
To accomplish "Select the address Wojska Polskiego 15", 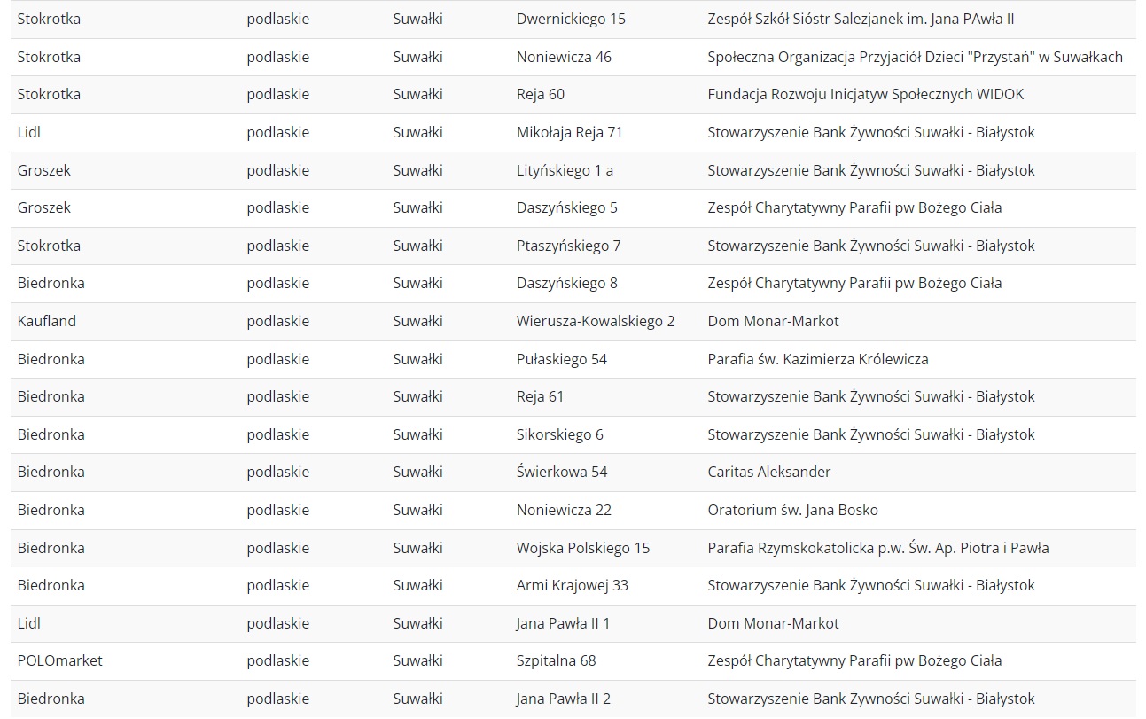I will coord(583,548).
